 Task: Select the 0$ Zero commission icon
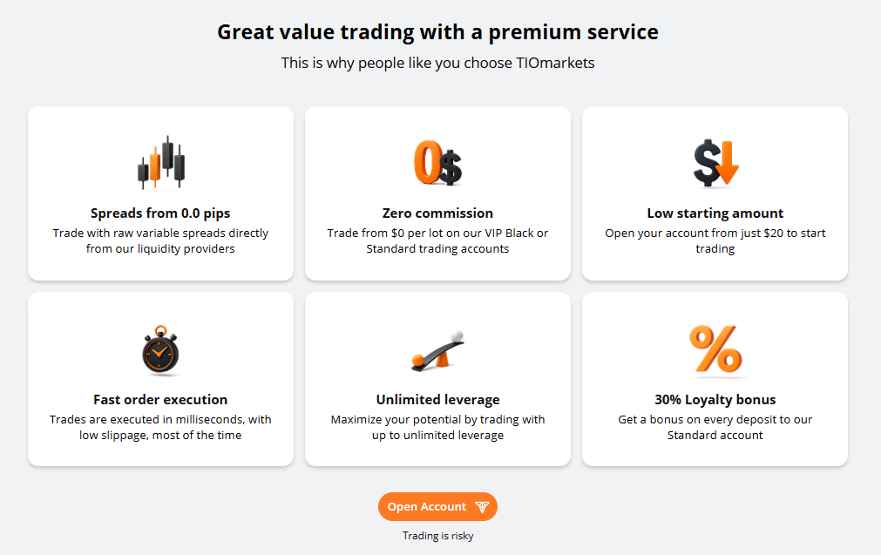(437, 161)
